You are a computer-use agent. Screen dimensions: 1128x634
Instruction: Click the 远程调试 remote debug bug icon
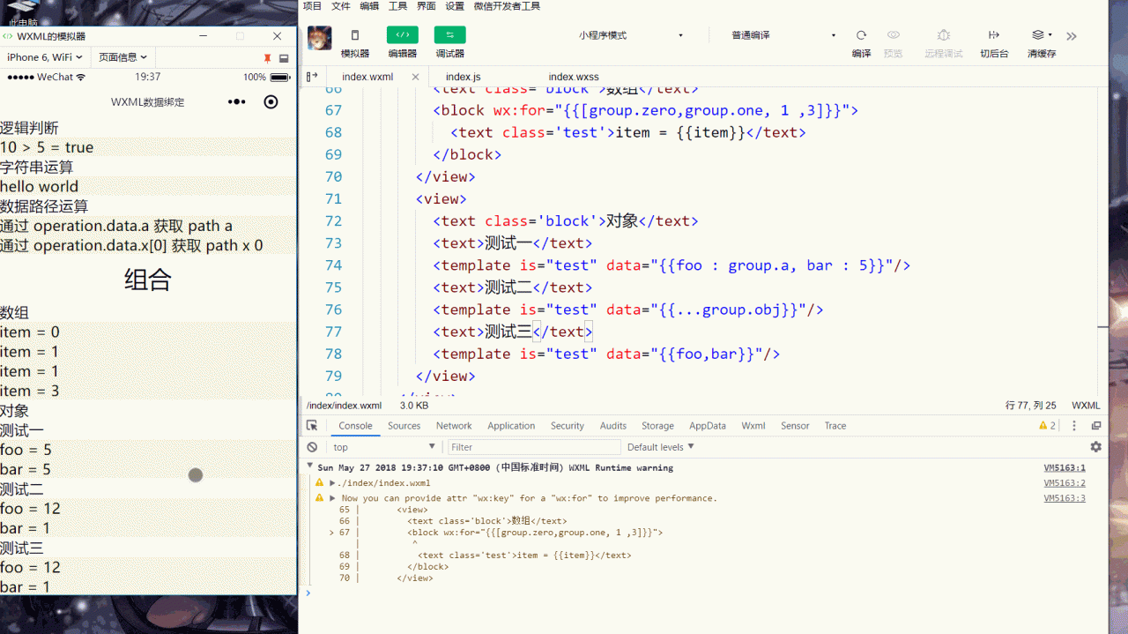944,35
